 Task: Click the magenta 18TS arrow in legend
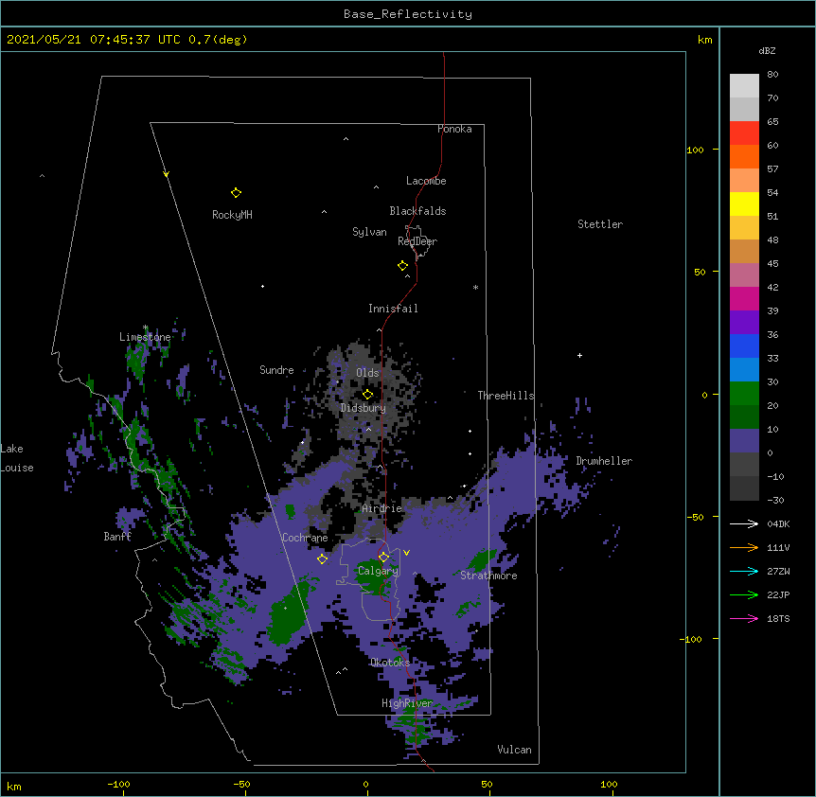pos(744,618)
